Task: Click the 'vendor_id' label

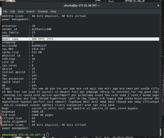Action: (9, 29)
